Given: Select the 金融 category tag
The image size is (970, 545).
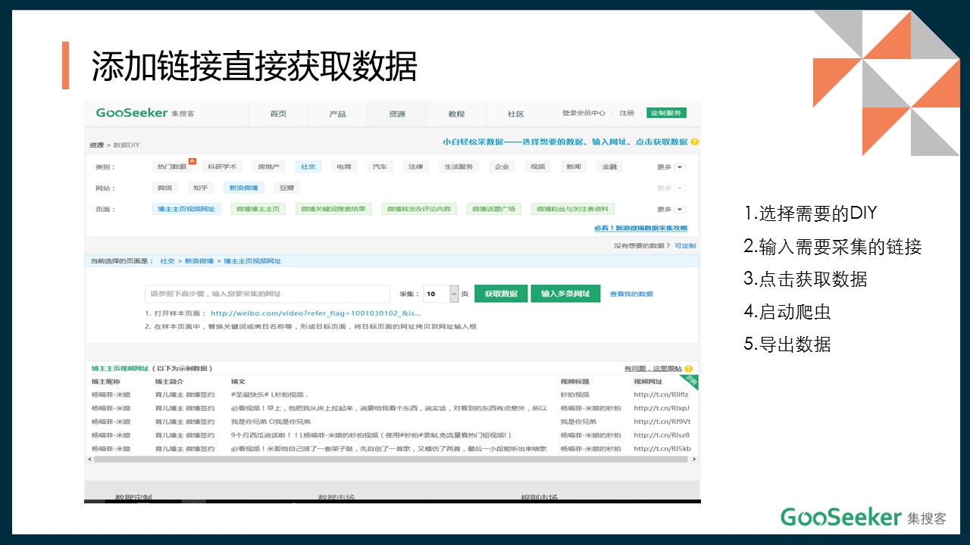Looking at the screenshot, I should (x=609, y=167).
